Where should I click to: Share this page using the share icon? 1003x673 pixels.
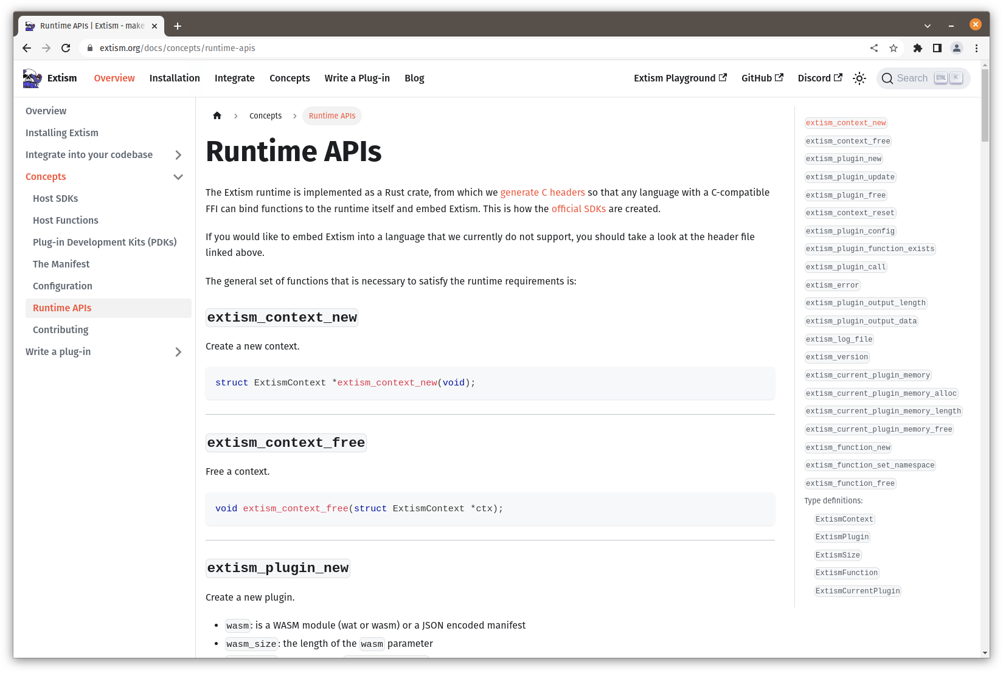[x=874, y=48]
